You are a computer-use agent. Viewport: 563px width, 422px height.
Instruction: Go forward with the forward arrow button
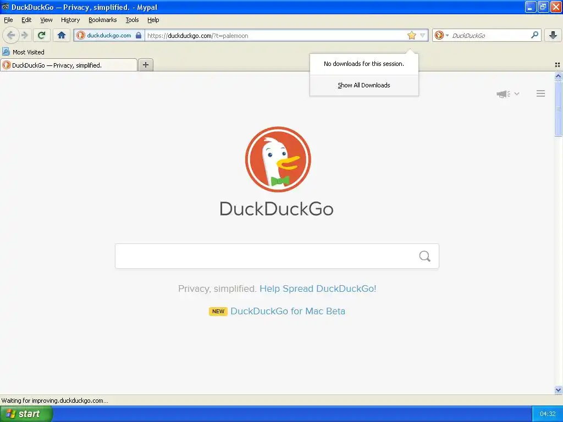(x=25, y=35)
